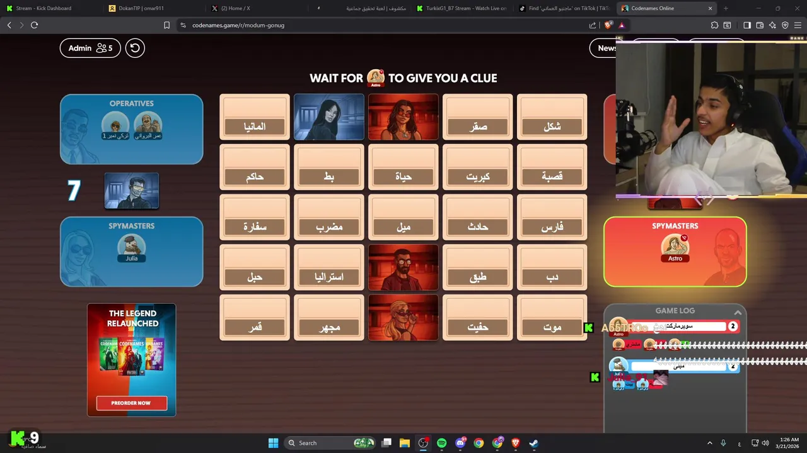This screenshot has width=807, height=453.
Task: Select the ميل card
Action: (403, 218)
